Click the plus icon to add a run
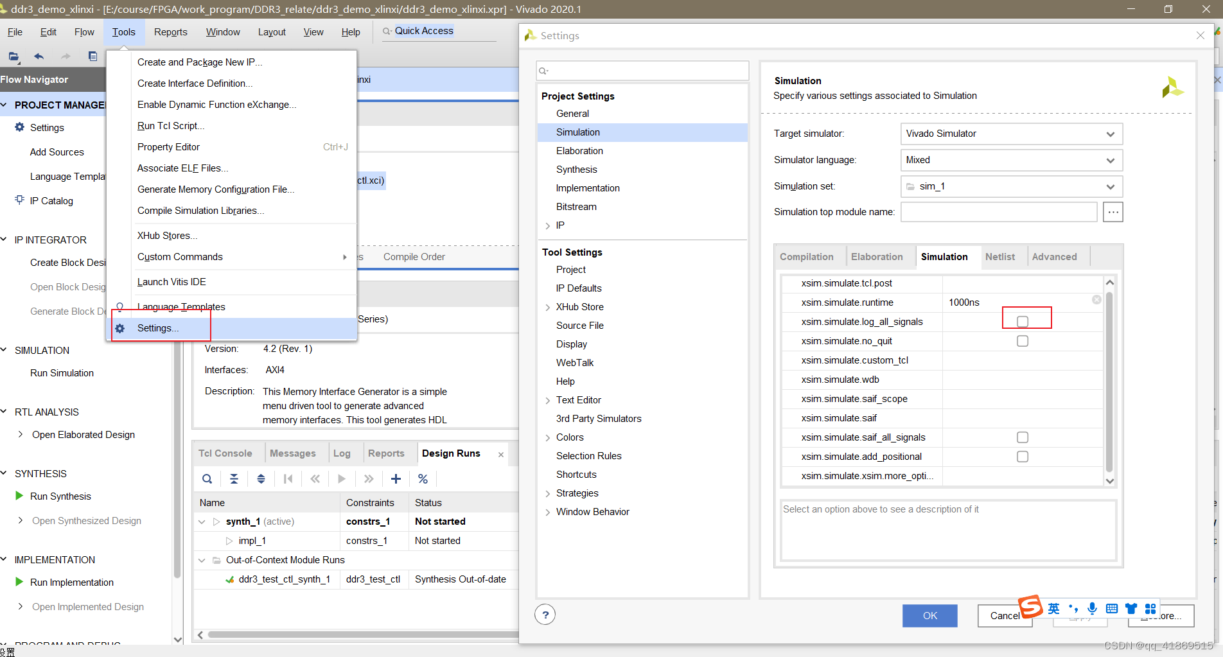 (396, 478)
